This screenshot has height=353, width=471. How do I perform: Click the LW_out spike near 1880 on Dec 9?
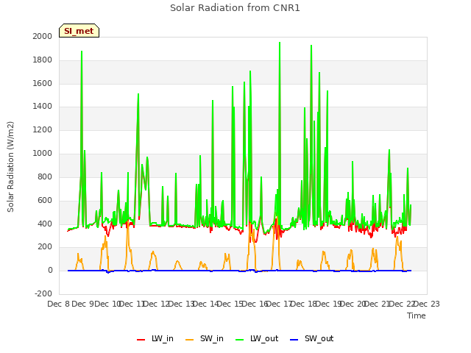coord(82,51)
